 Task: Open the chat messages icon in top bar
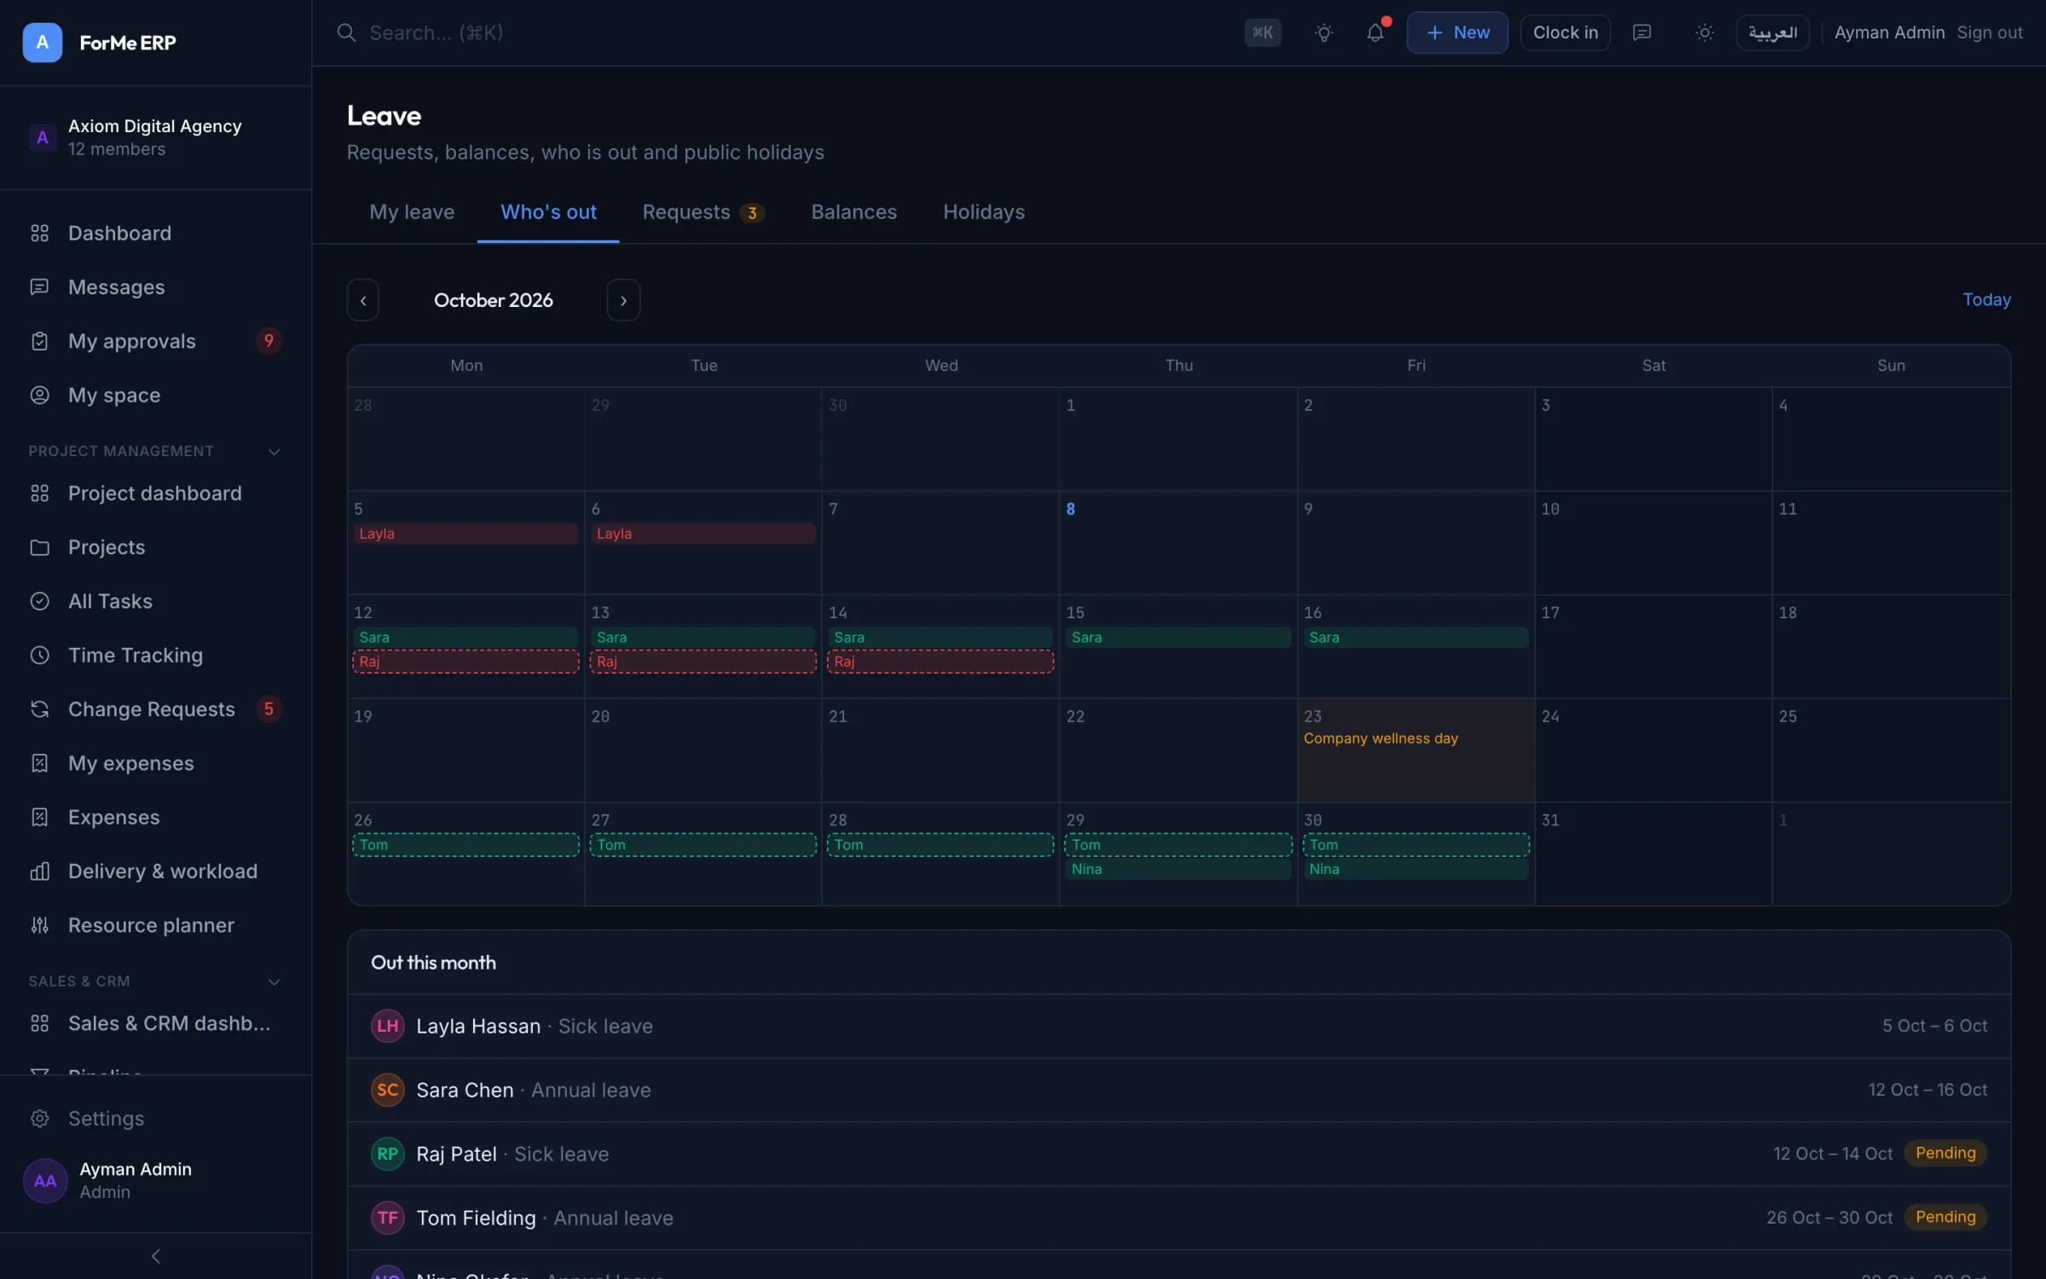[1641, 32]
